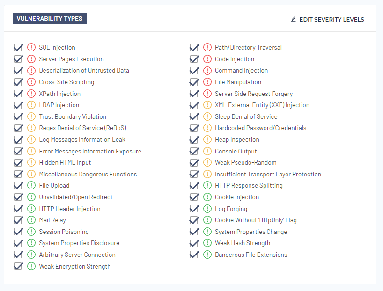383x291 pixels.
Task: Toggle the Sleep Denial of Service checkbox
Action: tap(194, 117)
